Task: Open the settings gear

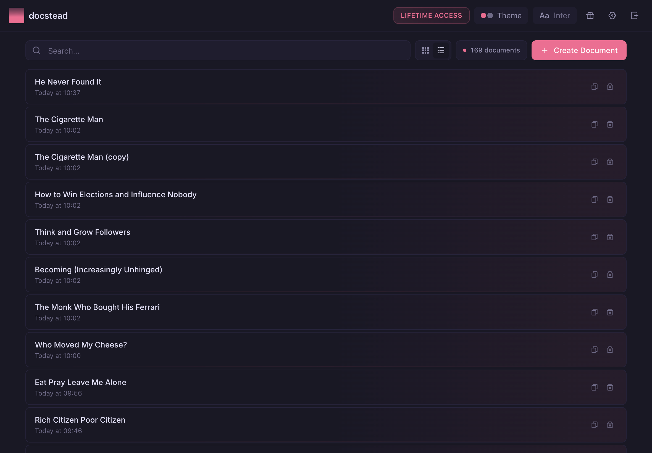Action: pyautogui.click(x=612, y=16)
